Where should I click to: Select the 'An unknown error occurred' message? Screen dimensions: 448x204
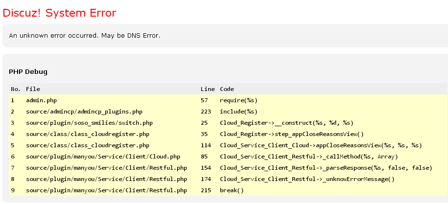pyautogui.click(x=85, y=36)
